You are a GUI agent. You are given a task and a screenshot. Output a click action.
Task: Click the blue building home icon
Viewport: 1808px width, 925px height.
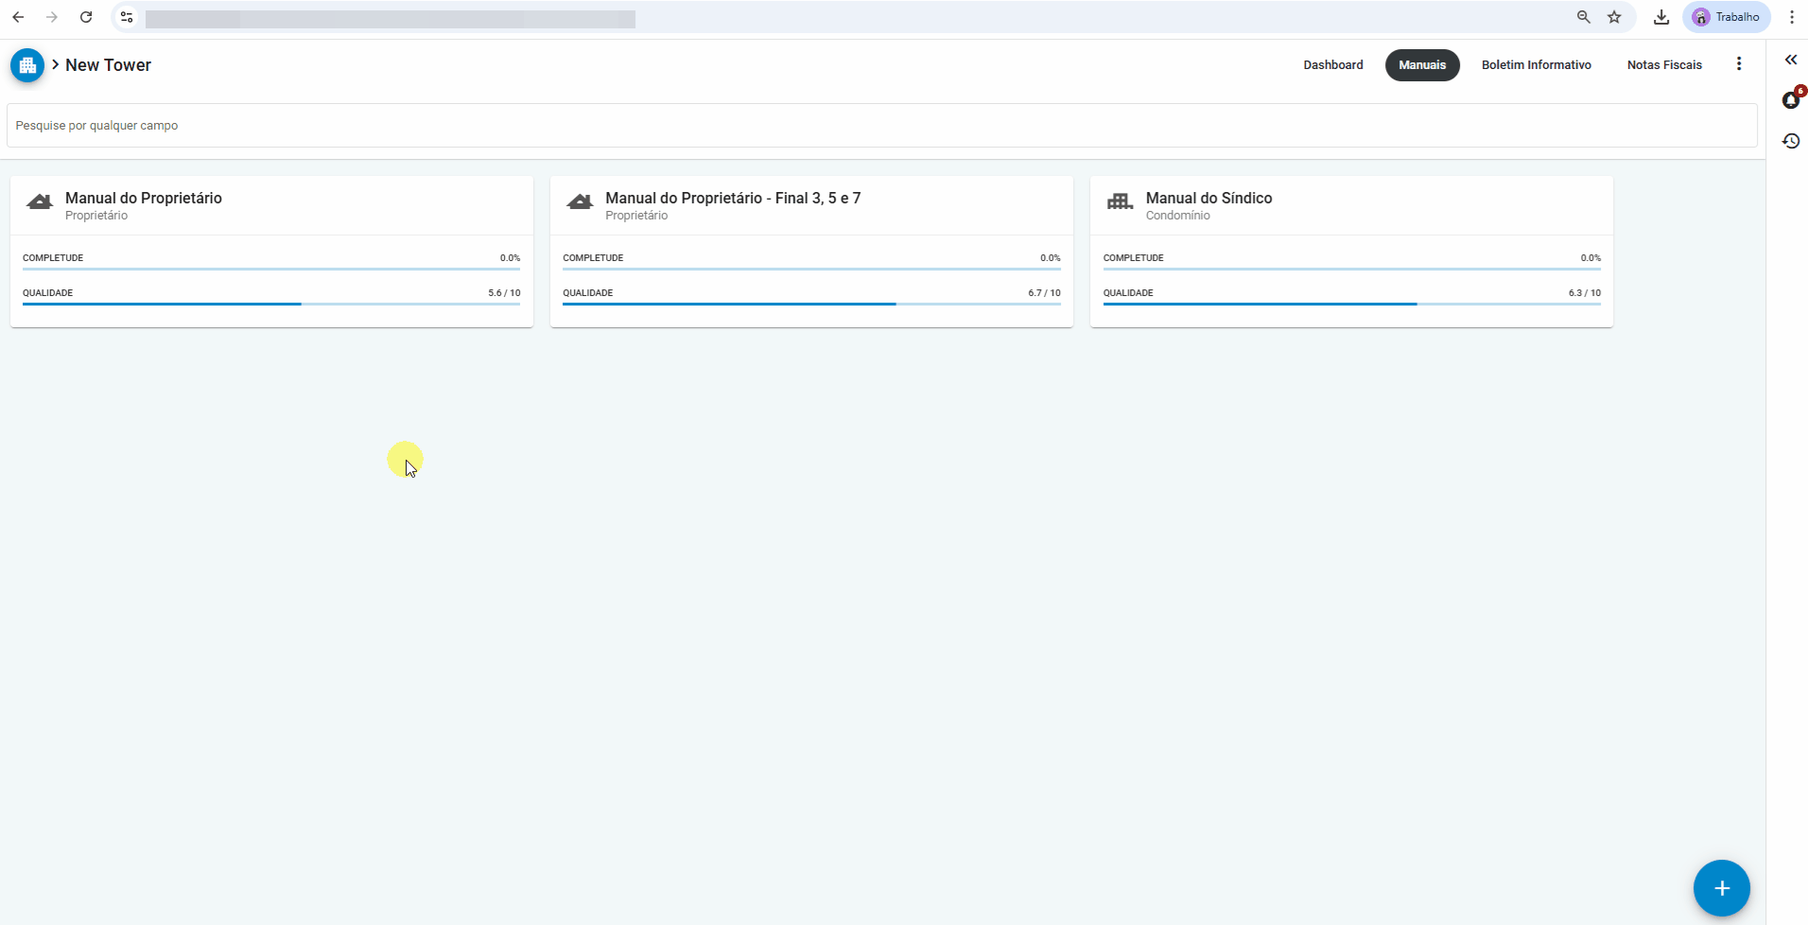coord(27,65)
